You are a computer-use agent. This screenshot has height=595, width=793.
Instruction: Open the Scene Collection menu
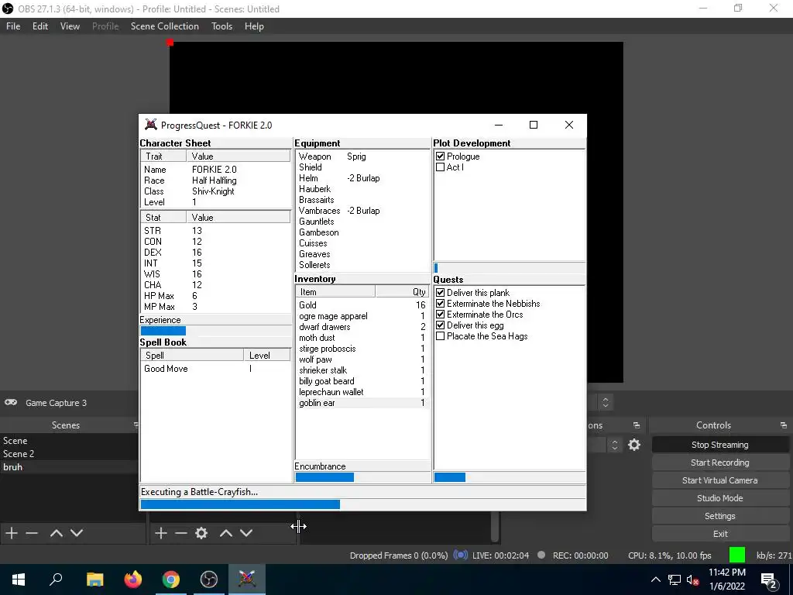164,26
